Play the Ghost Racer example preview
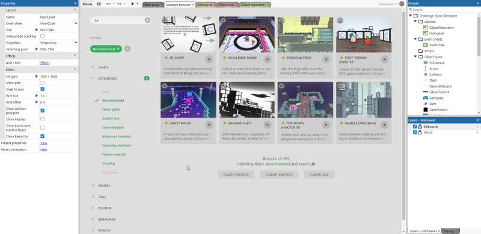The image size is (481, 234). 209,125
